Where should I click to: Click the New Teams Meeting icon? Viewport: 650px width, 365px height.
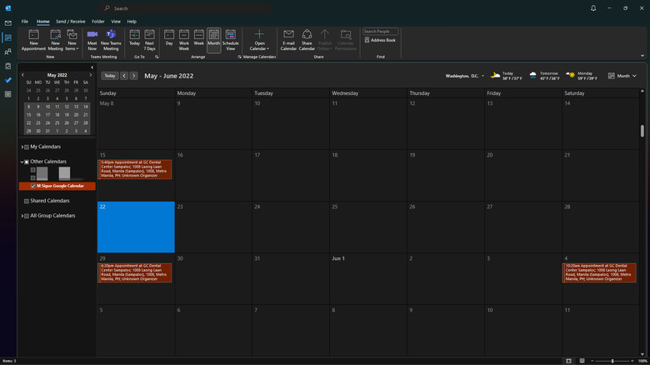(x=110, y=39)
